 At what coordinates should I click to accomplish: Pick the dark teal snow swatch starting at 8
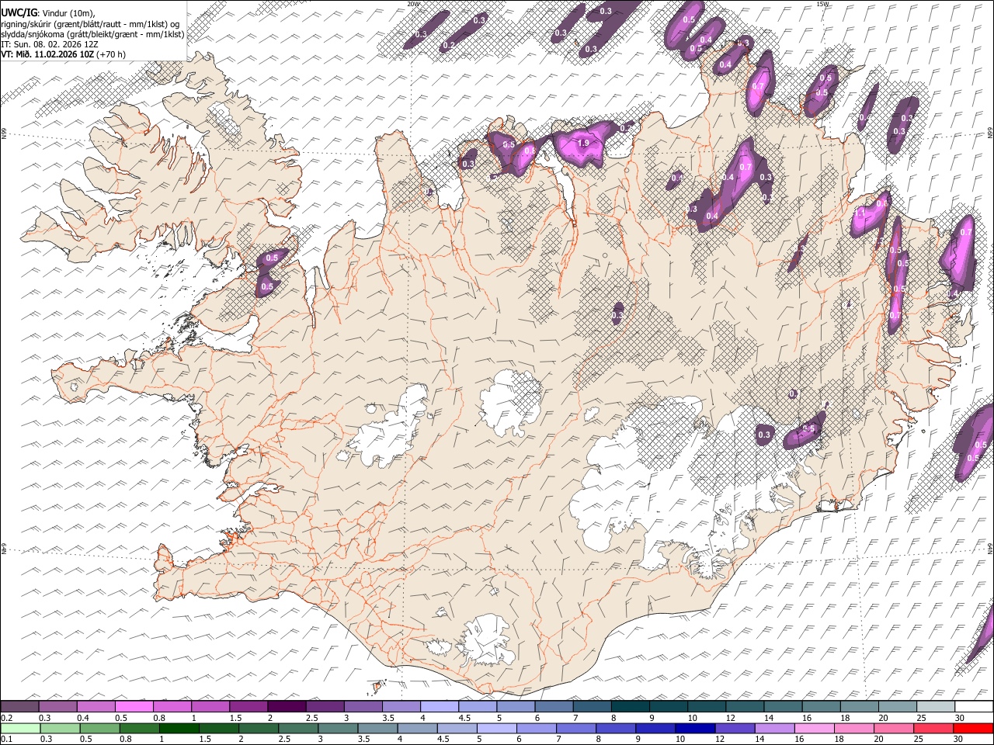click(629, 706)
